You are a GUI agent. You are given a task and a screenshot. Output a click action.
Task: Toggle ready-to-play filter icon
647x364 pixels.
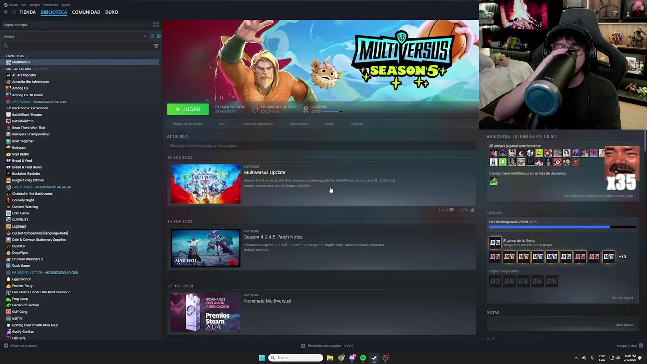coord(158,36)
